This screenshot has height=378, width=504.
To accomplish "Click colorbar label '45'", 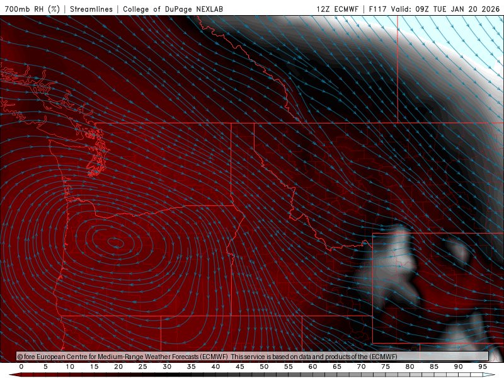I will point(240,367).
